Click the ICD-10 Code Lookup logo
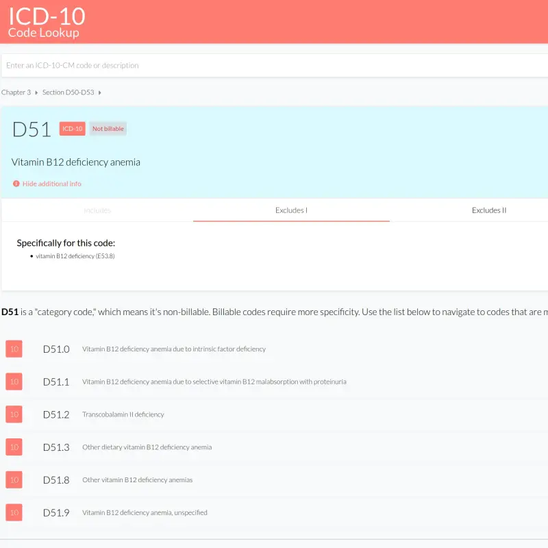 click(x=47, y=22)
